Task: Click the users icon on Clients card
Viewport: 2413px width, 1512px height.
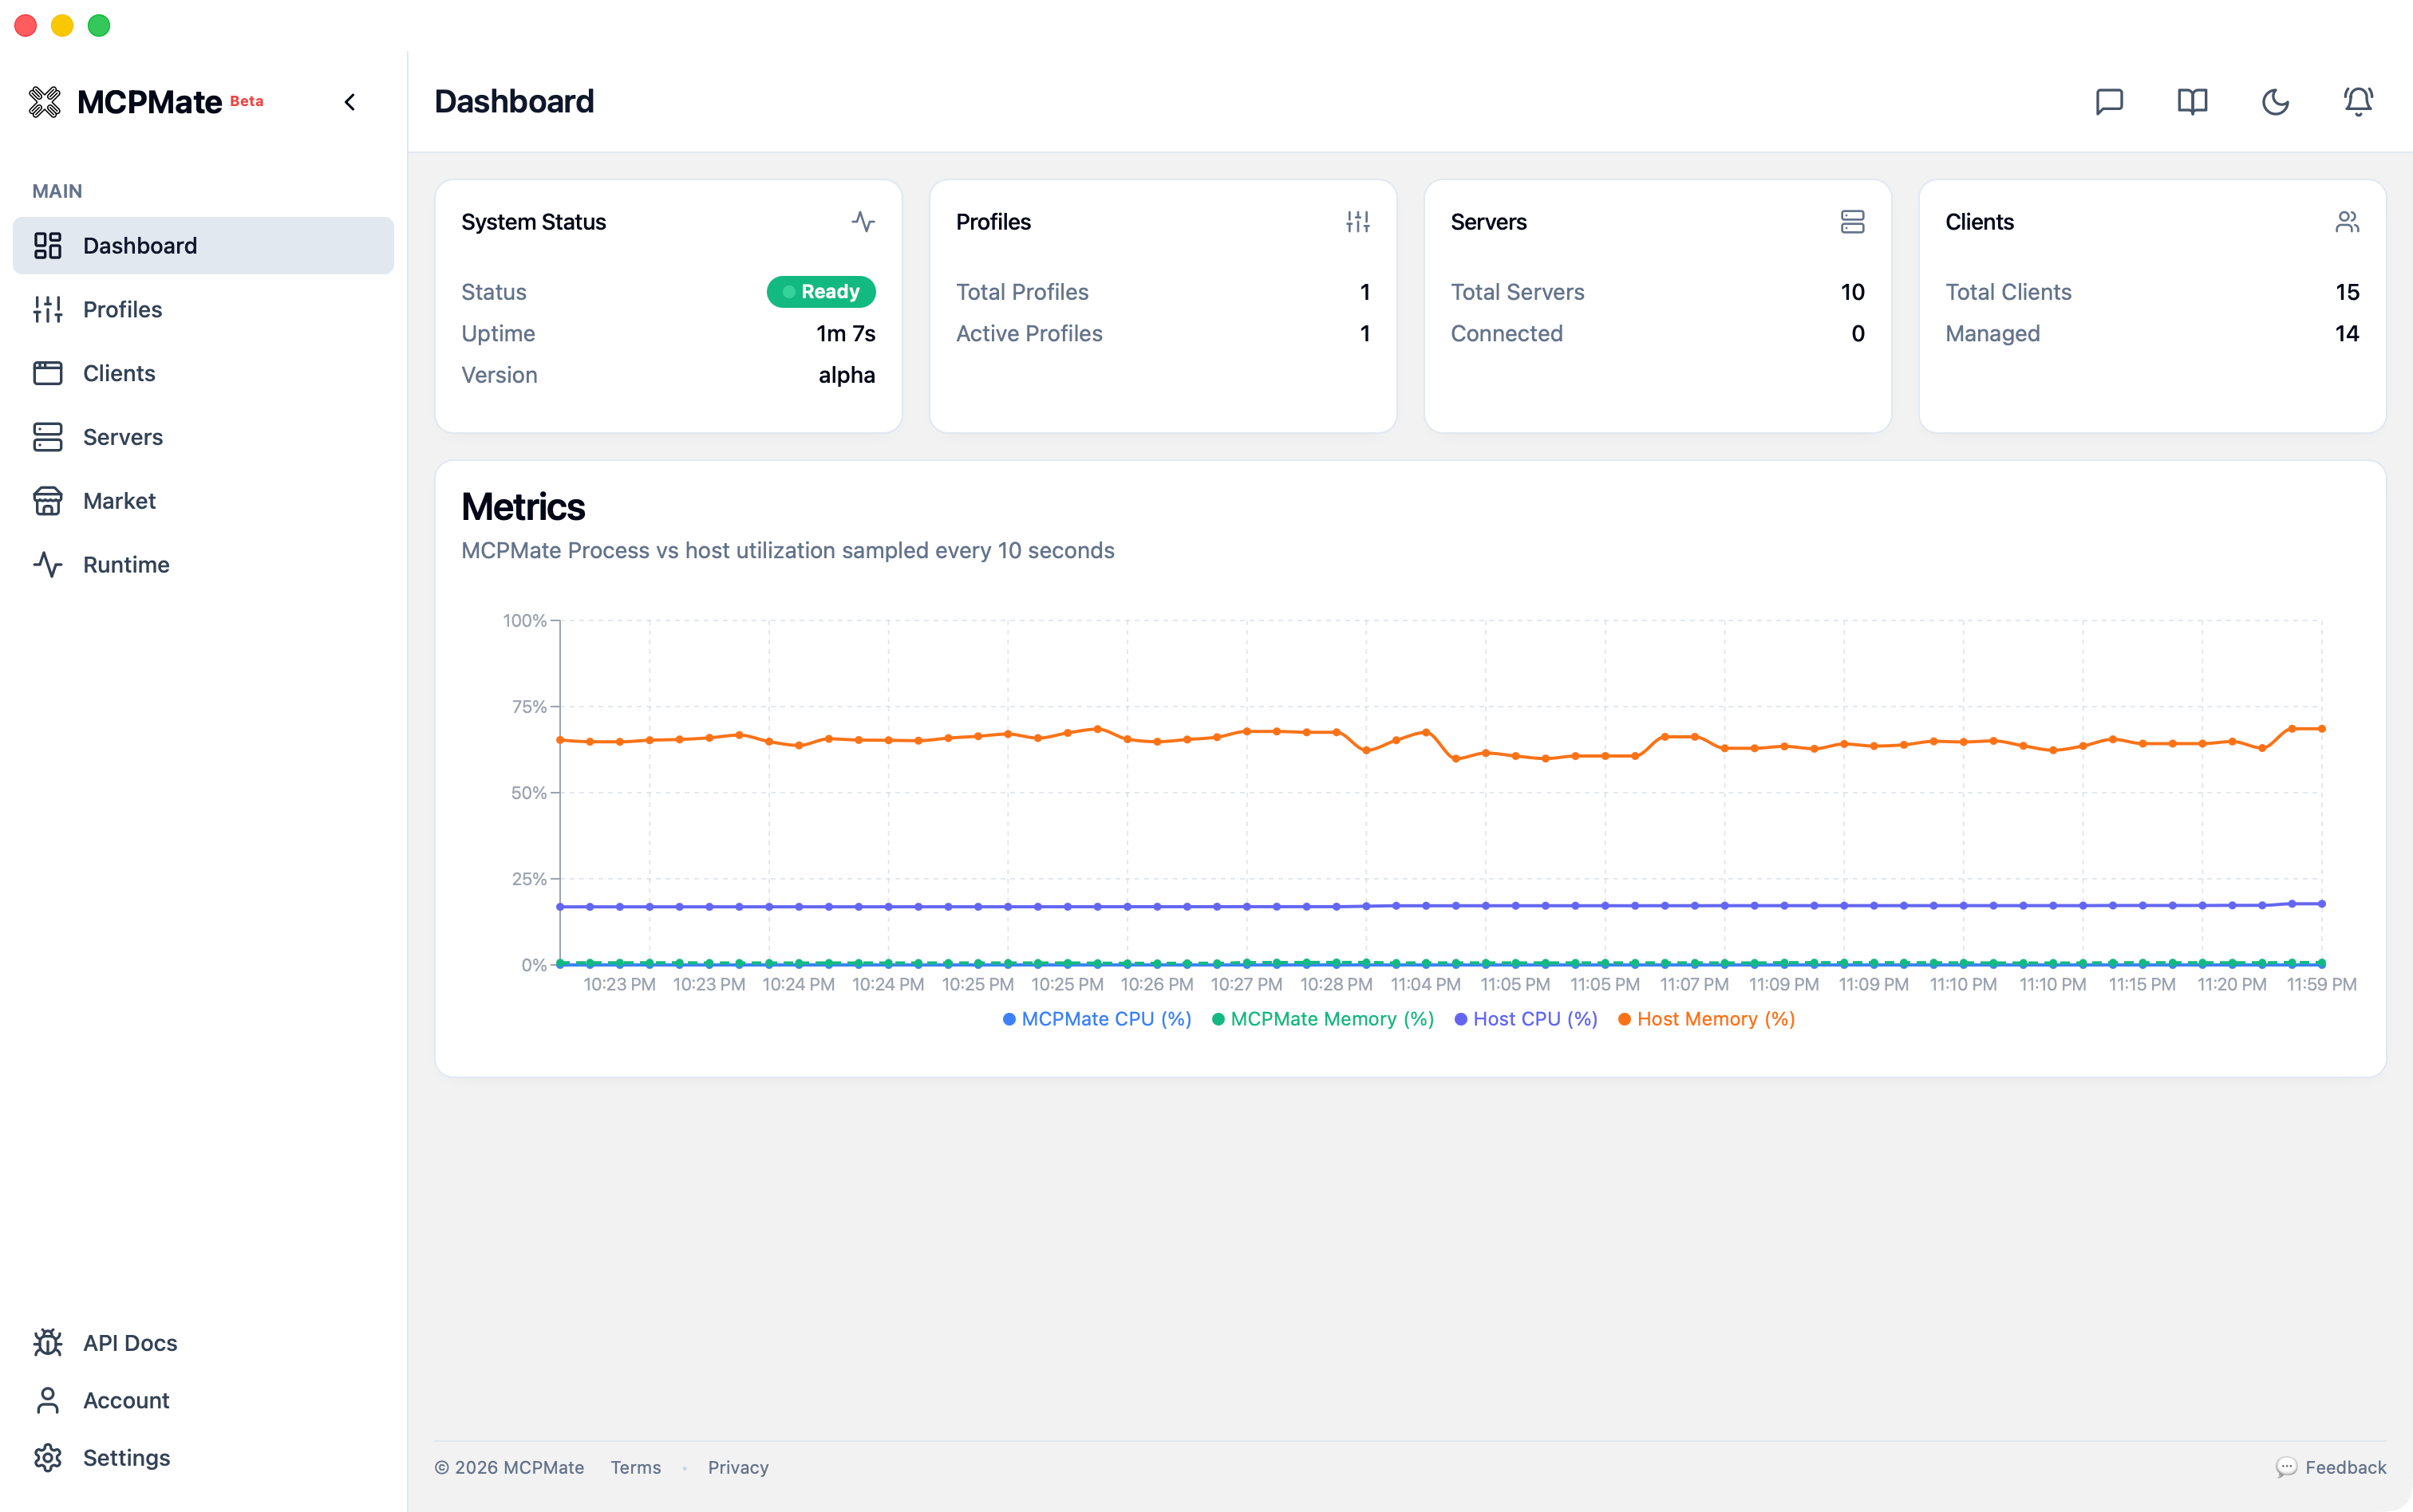Action: 2347,221
